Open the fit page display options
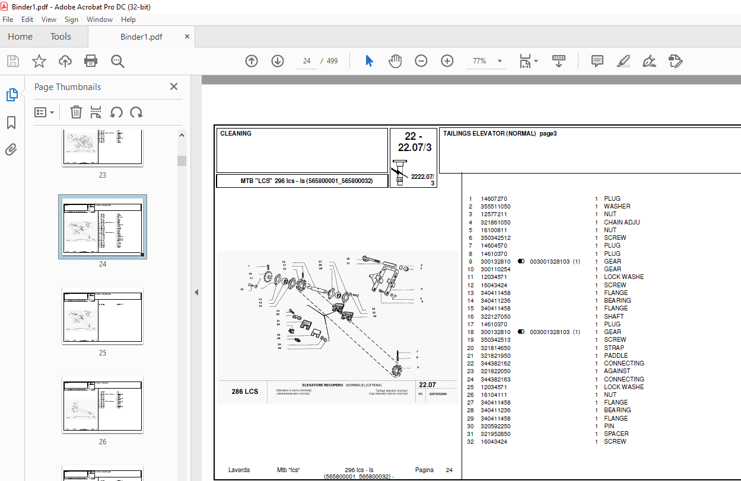 [528, 61]
